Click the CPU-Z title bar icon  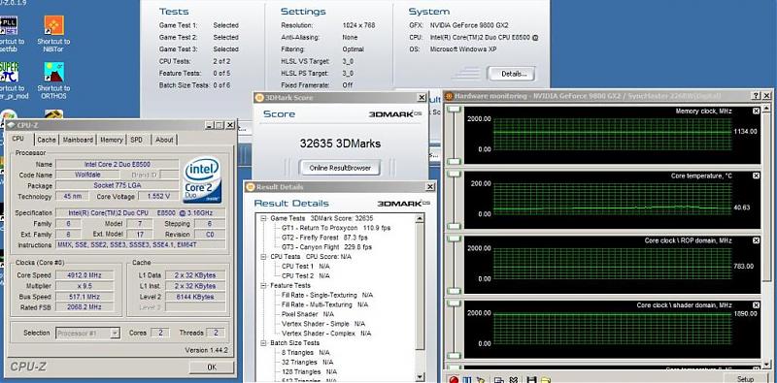click(11, 125)
